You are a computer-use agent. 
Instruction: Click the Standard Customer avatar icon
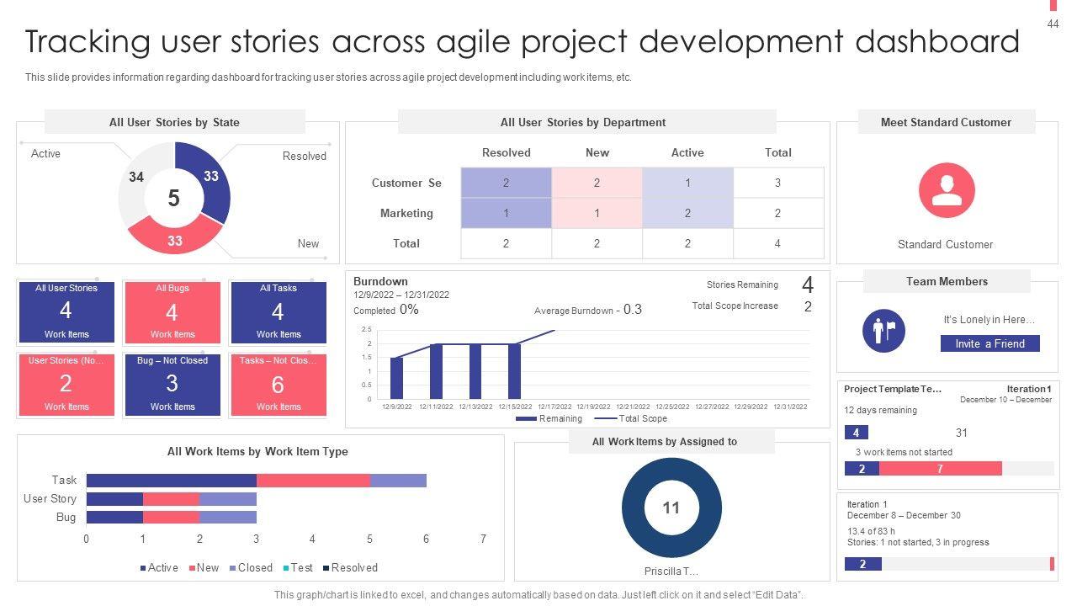tap(947, 190)
